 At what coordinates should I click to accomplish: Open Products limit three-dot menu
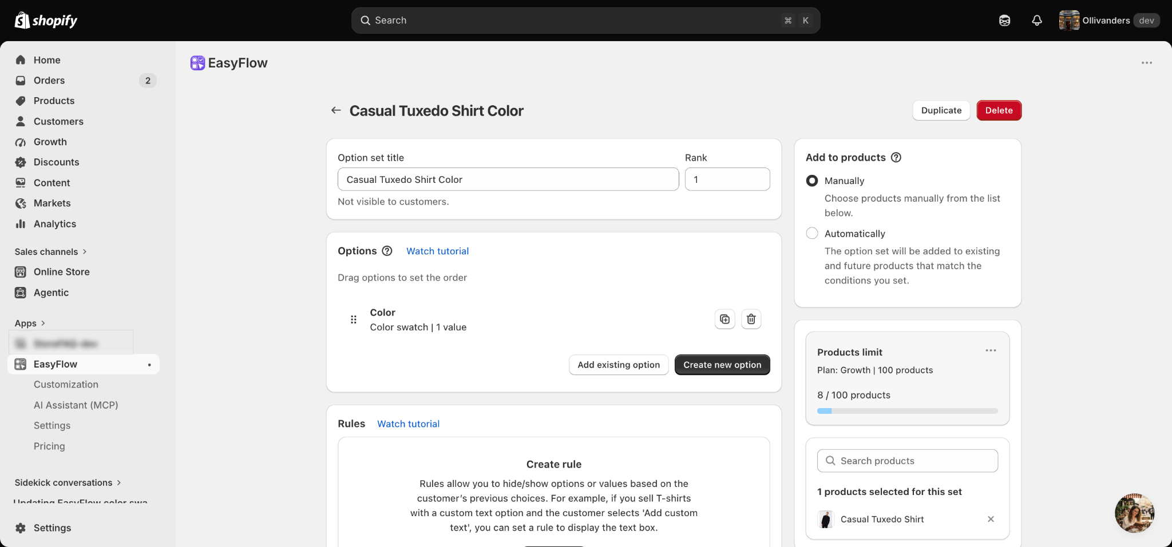(x=991, y=350)
